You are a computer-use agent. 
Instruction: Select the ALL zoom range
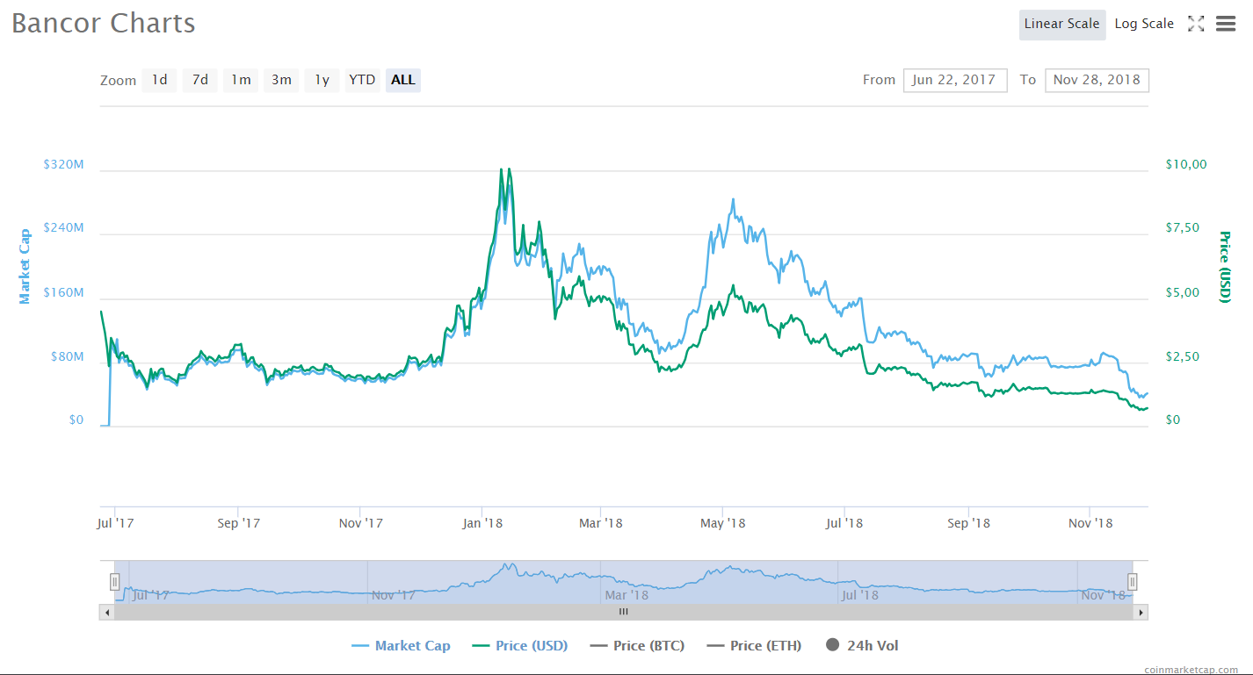(x=403, y=80)
